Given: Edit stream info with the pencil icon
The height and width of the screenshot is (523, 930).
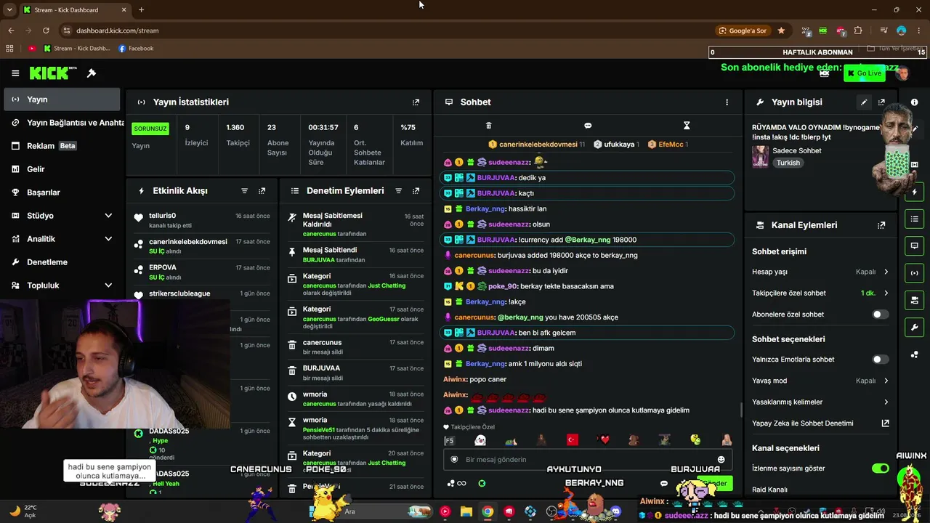Looking at the screenshot, I should 864,102.
